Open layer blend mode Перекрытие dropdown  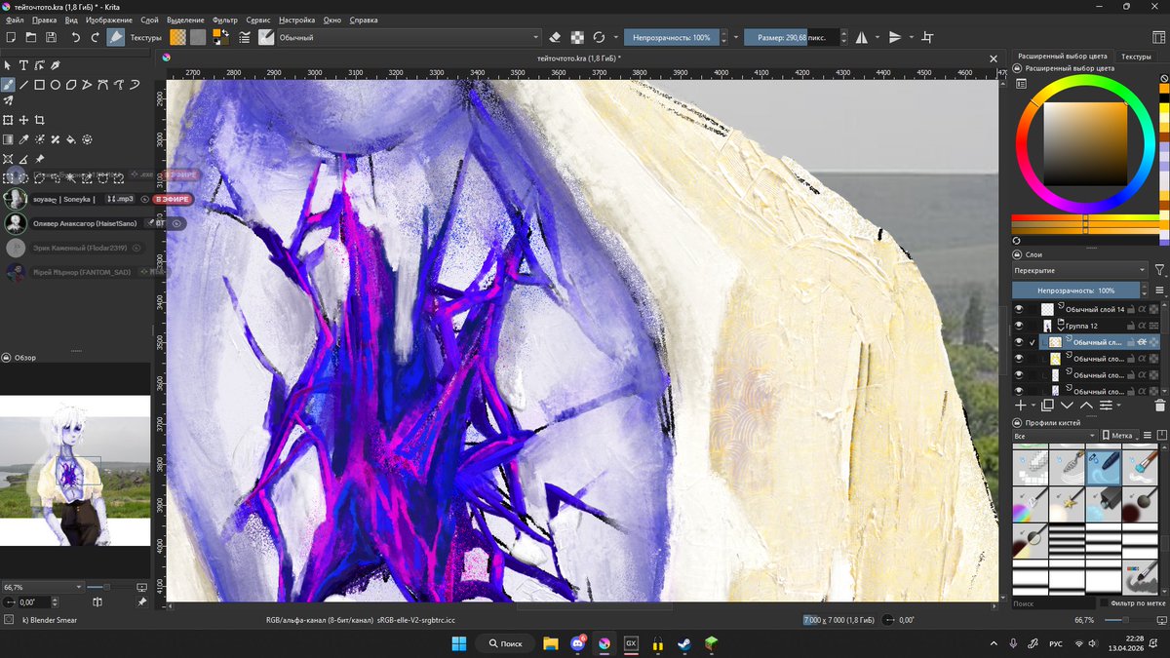pos(1079,270)
